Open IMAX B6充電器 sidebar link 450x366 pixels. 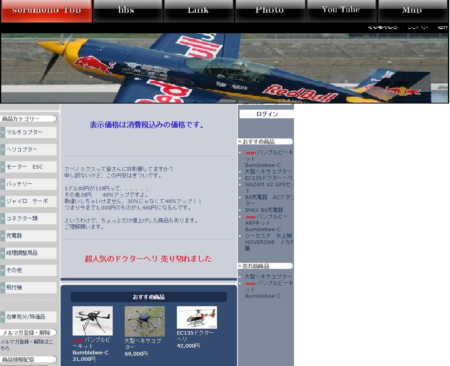click(264, 210)
